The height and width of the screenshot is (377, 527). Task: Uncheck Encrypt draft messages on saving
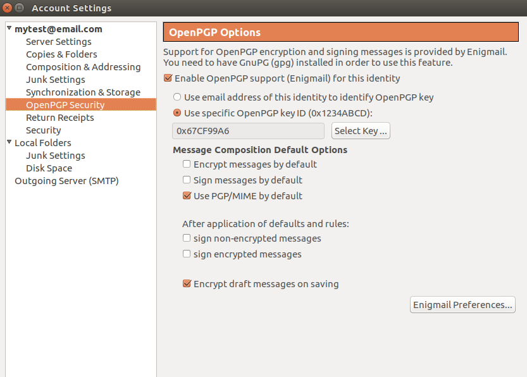click(187, 283)
